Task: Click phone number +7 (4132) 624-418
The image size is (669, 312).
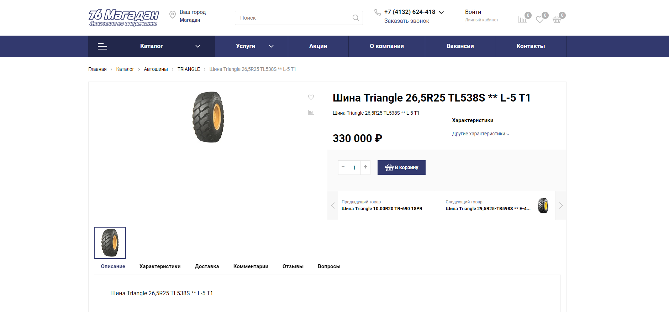Action: pos(410,12)
